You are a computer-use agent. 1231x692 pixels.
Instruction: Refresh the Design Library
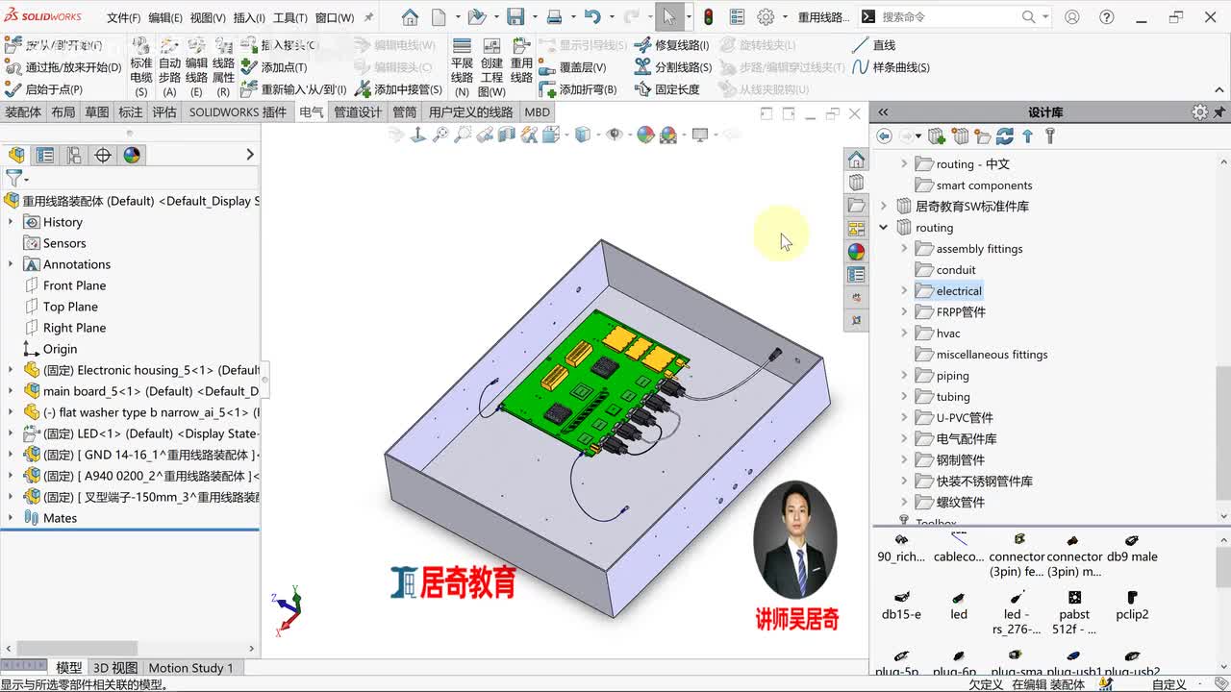tap(1005, 136)
